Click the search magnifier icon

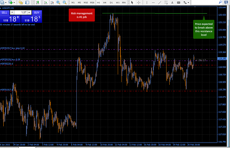coord(220,2)
